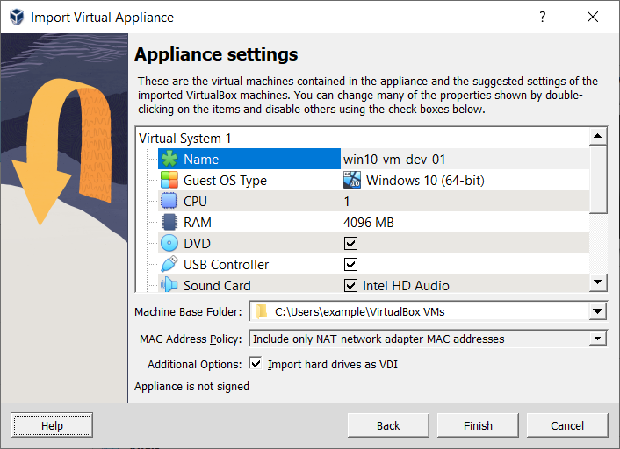This screenshot has height=449, width=620.
Task: Click the settings list scrollbar thumb
Action: tap(598, 179)
